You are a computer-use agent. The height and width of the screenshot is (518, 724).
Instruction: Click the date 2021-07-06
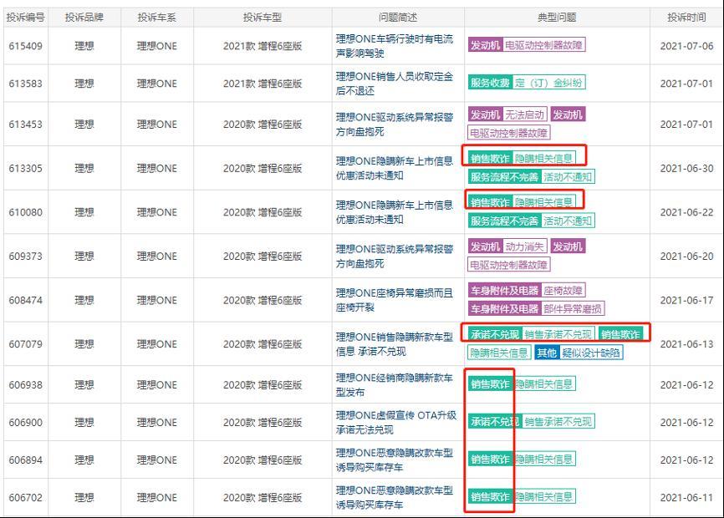686,46
